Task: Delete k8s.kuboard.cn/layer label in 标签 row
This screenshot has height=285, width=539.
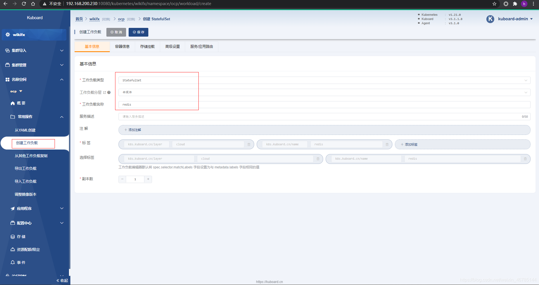Action: pyautogui.click(x=249, y=144)
